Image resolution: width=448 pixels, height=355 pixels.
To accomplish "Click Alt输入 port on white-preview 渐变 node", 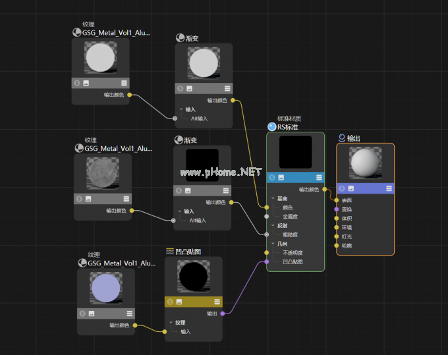I will tap(175, 119).
